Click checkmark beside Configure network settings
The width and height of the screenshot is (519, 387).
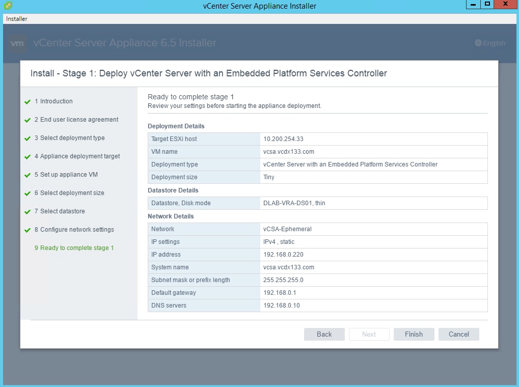click(x=28, y=230)
